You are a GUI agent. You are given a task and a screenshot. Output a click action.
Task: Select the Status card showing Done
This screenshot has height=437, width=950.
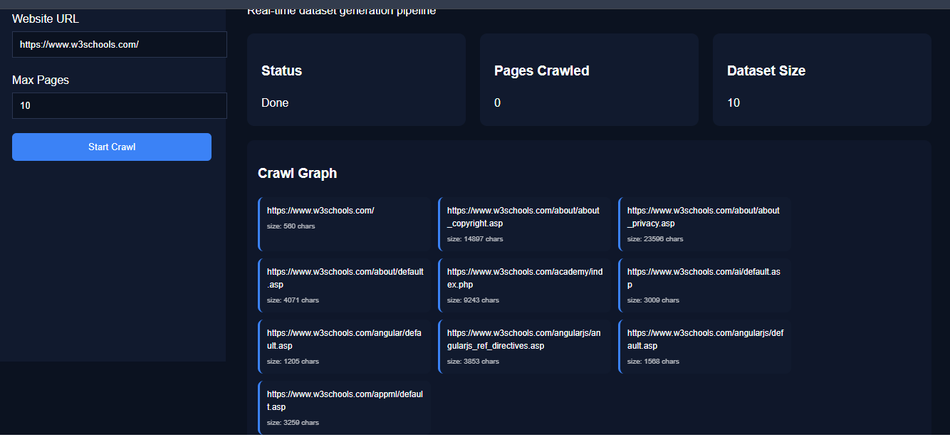click(x=356, y=80)
